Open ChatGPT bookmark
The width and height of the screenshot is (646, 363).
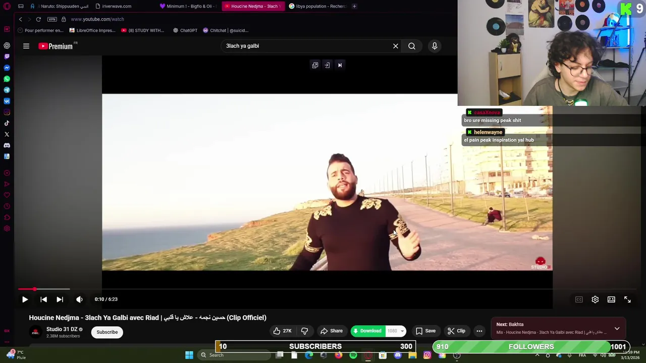click(x=185, y=30)
